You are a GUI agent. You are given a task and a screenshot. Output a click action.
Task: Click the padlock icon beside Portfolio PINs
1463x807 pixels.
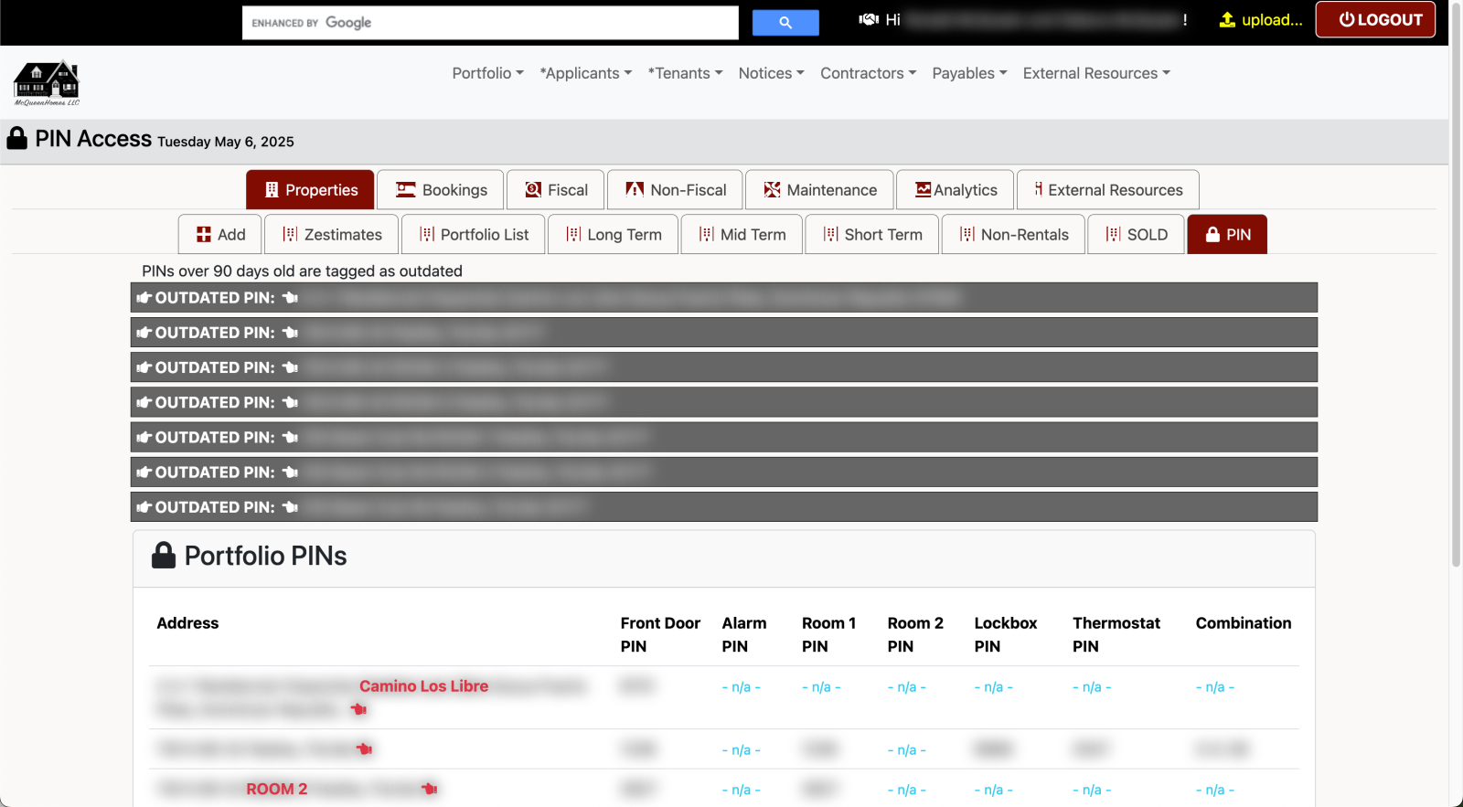click(x=164, y=556)
